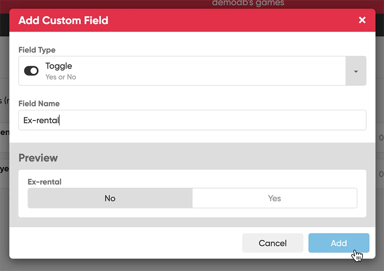The height and width of the screenshot is (271, 384).
Task: Click the "demodb's games" header text
Action: pos(248,3)
